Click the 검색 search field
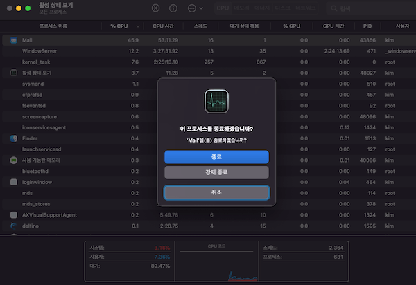 pyautogui.click(x=372, y=8)
